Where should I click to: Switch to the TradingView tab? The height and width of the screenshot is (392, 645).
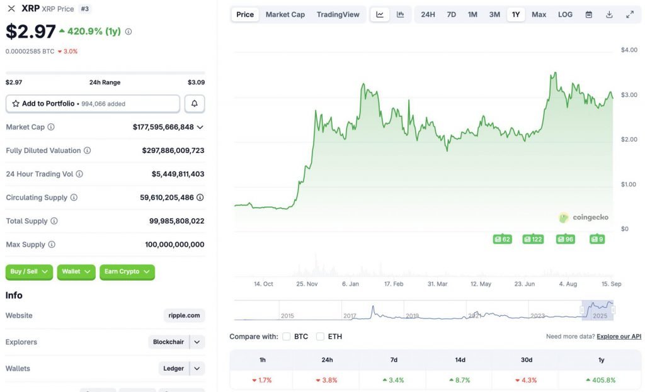tap(338, 14)
